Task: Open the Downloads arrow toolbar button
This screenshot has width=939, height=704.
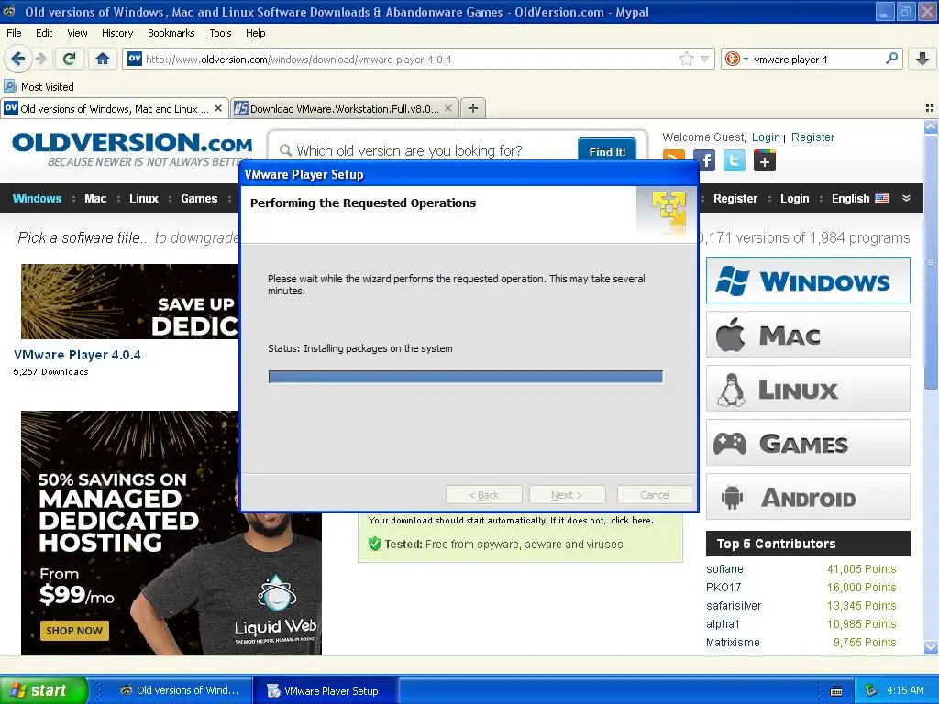Action: (x=922, y=59)
